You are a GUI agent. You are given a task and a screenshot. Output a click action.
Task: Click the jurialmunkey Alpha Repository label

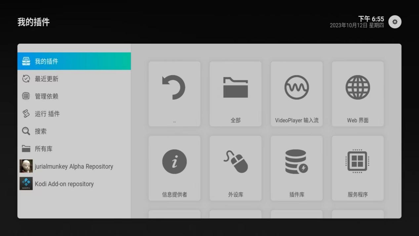(x=74, y=166)
